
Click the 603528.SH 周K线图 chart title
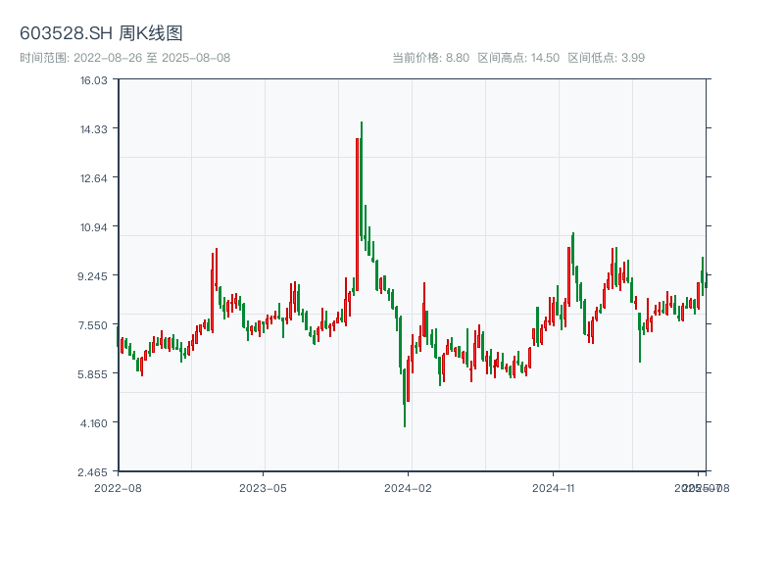[101, 33]
